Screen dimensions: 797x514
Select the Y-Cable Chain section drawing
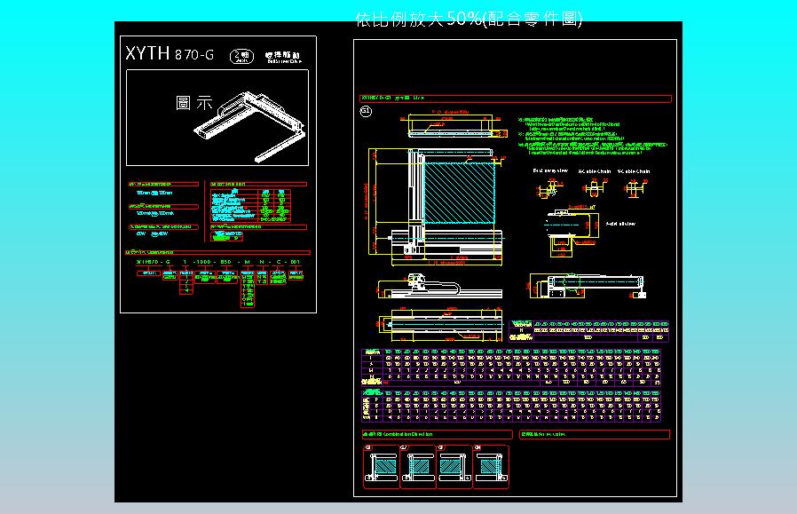635,188
